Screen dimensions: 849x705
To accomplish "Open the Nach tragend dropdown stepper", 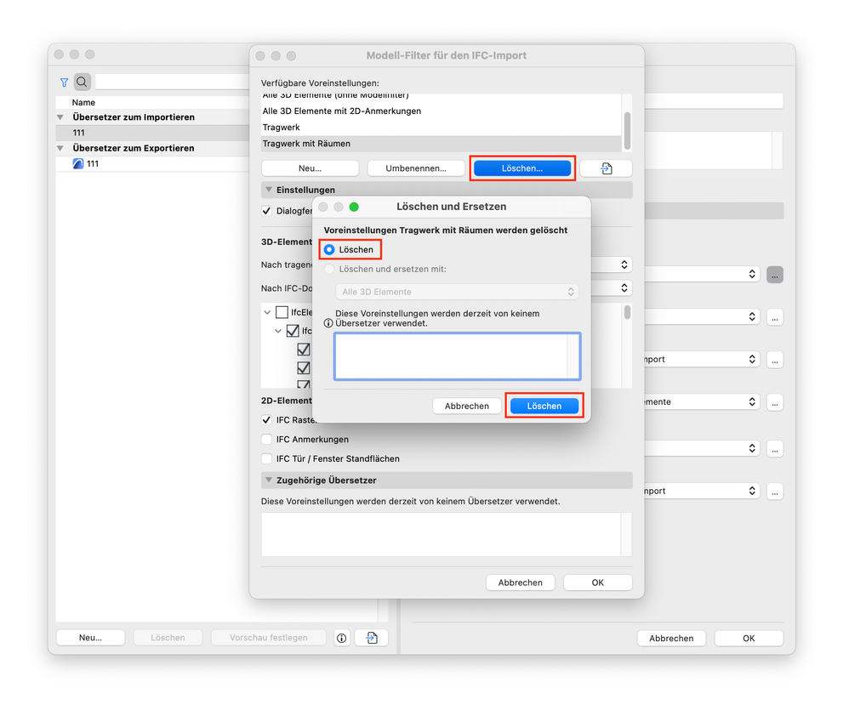I will (x=624, y=264).
